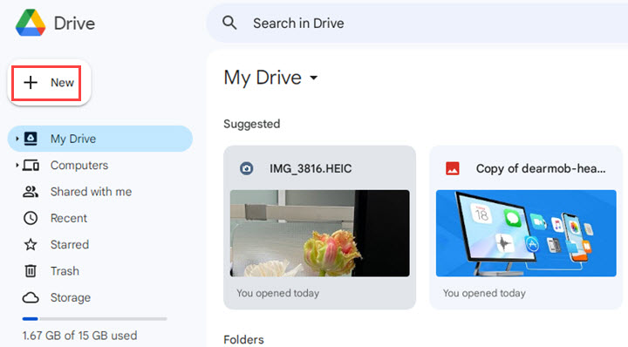Click the storage usage progress bar
The image size is (628, 347).
(x=94, y=319)
